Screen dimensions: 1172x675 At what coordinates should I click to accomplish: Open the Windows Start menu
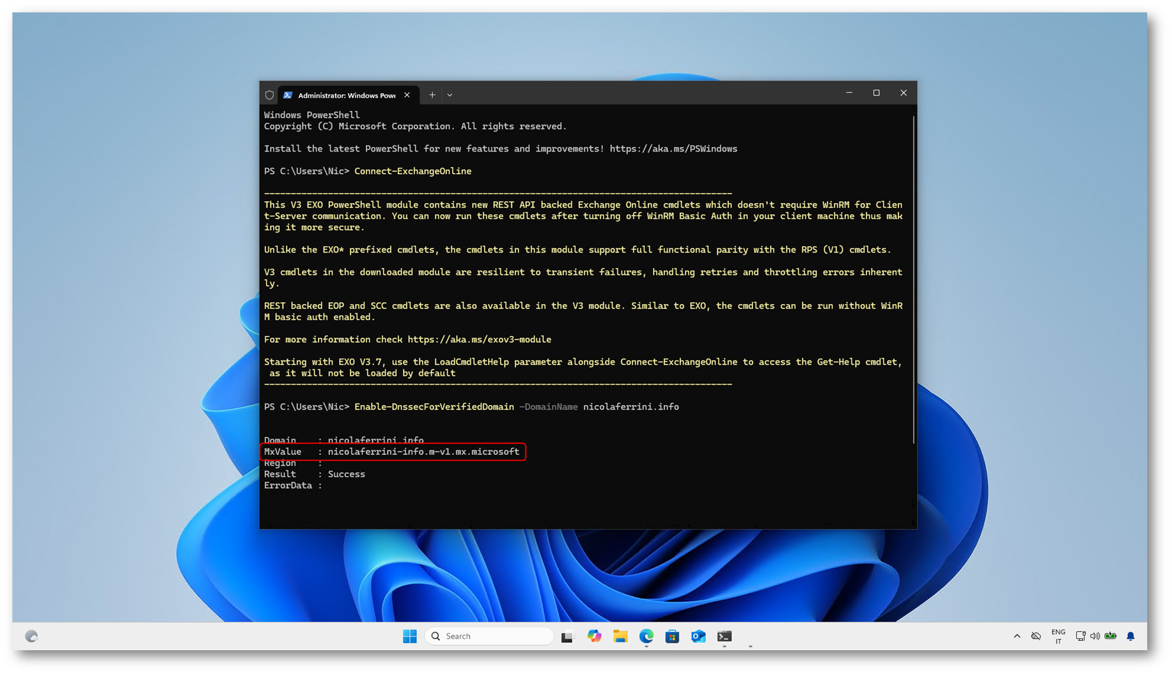409,636
